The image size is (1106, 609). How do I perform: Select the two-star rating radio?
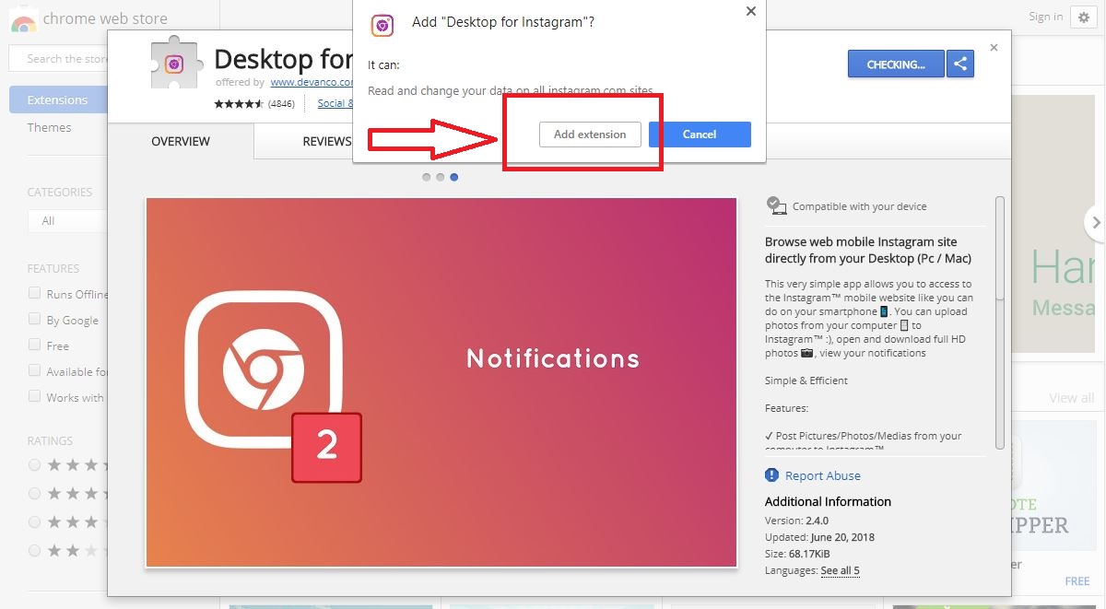pos(35,550)
